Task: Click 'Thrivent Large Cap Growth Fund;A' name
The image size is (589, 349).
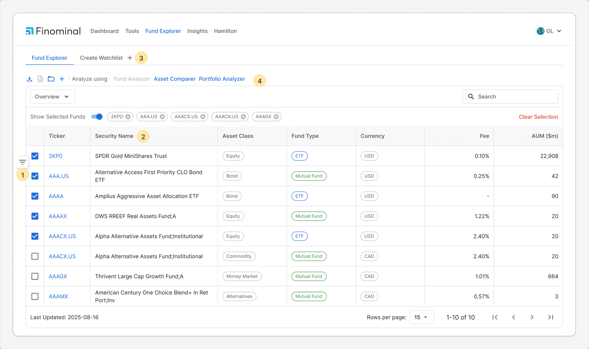Action: pos(139,276)
